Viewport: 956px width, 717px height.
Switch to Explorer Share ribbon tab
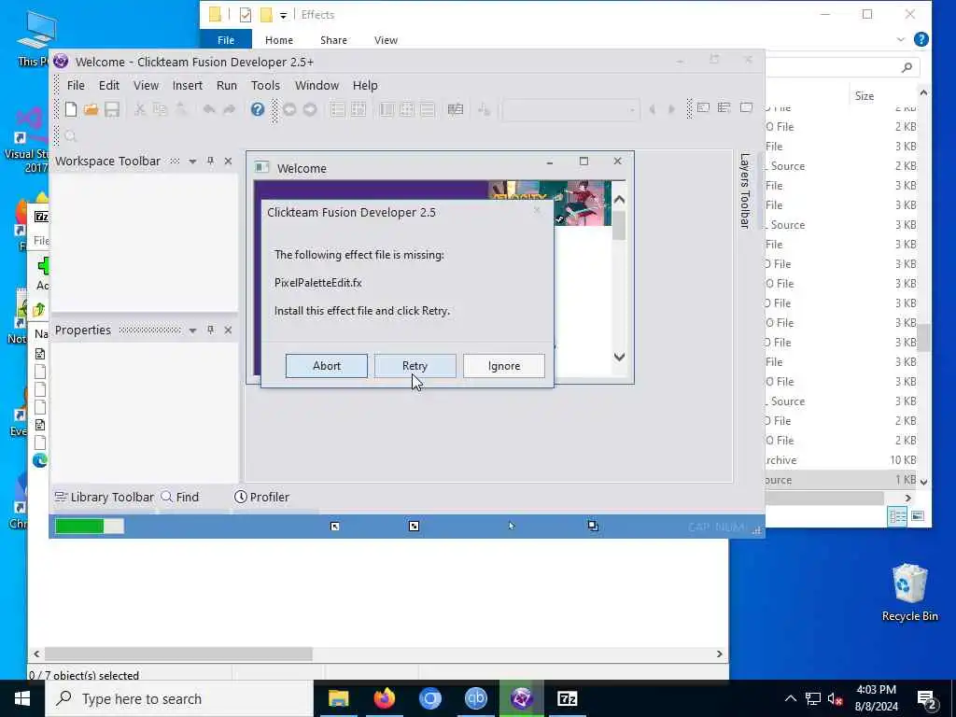pos(333,39)
